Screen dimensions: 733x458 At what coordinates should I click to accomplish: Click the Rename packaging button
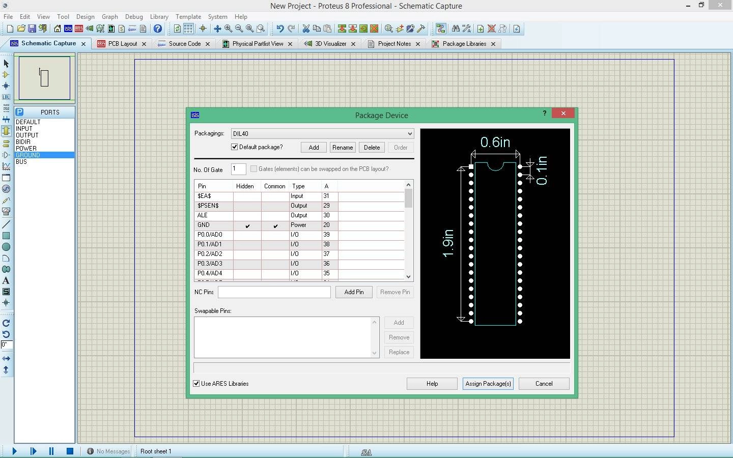pyautogui.click(x=343, y=148)
